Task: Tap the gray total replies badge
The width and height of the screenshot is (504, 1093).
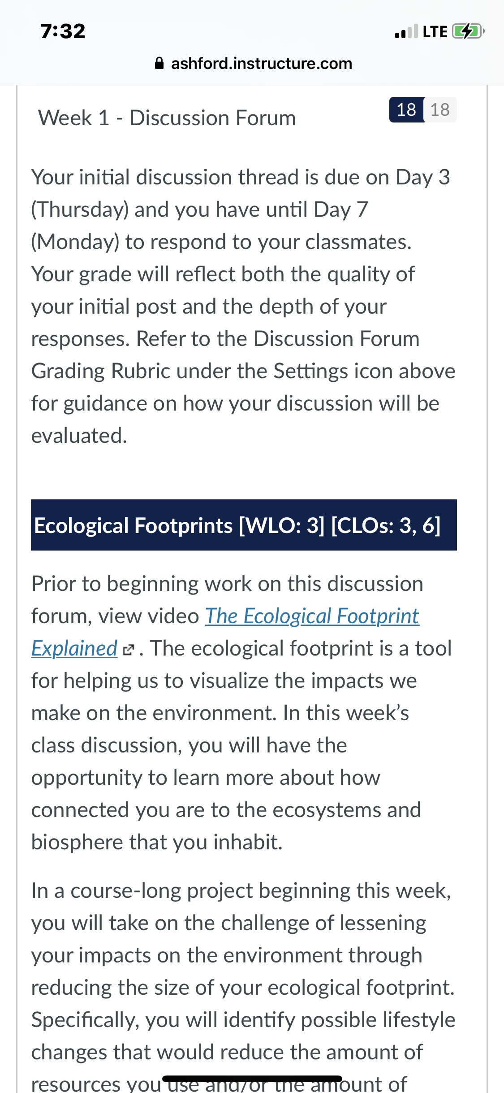Action: (x=440, y=109)
